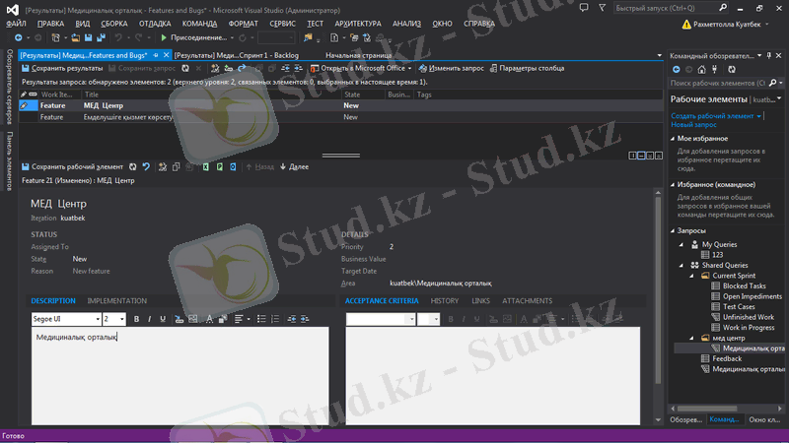
Task: Open the АРХИТЕКТУРА menu
Action: coord(358,24)
